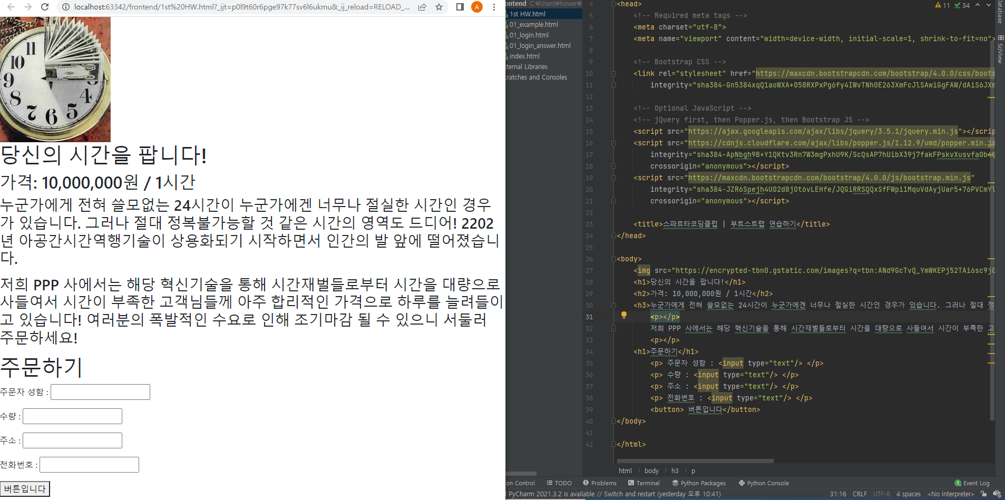Open the Python Console tool window
The image size is (1005, 500).
(x=764, y=483)
